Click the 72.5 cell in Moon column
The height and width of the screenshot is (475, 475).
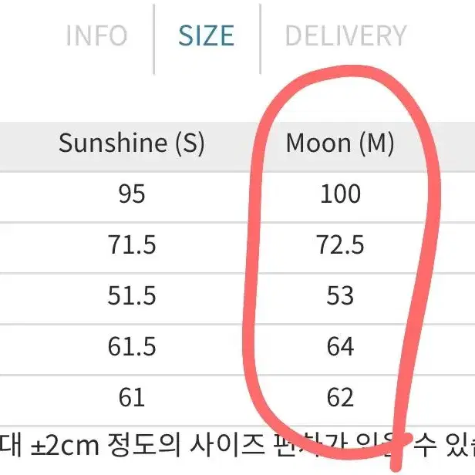341,244
